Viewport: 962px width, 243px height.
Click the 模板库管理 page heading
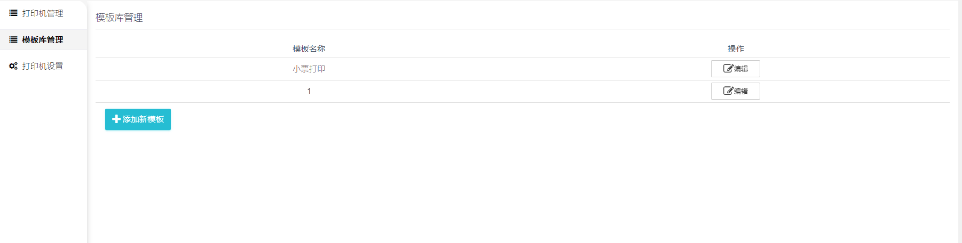119,18
